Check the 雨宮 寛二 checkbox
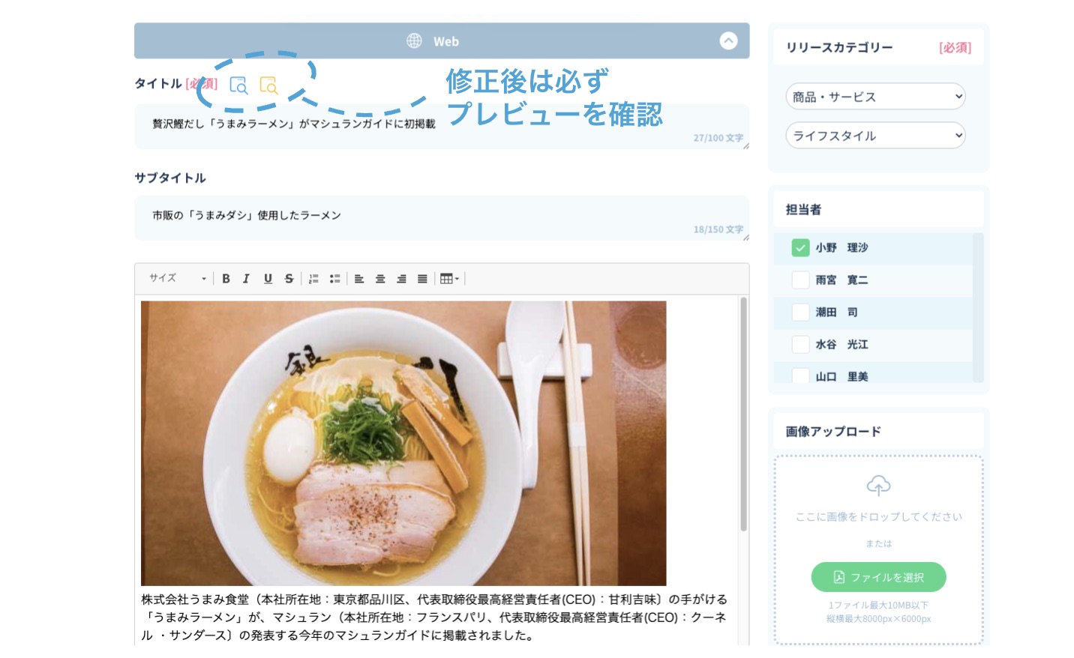The image size is (1074, 658). pyautogui.click(x=800, y=280)
